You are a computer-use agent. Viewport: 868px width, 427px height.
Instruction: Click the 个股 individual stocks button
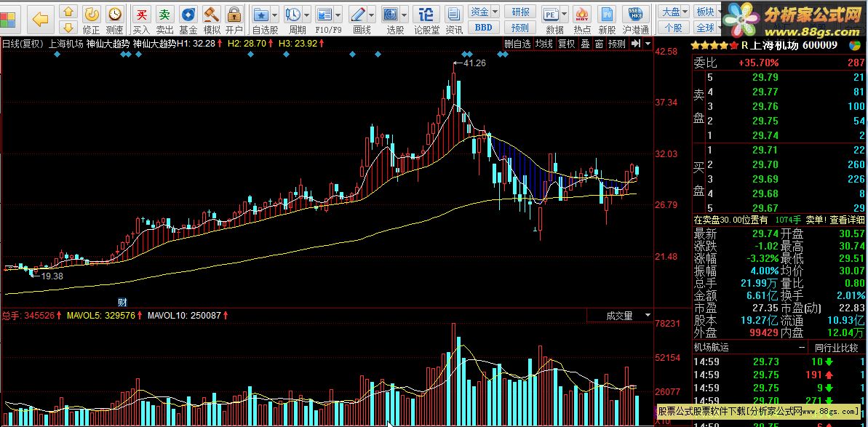674,27
